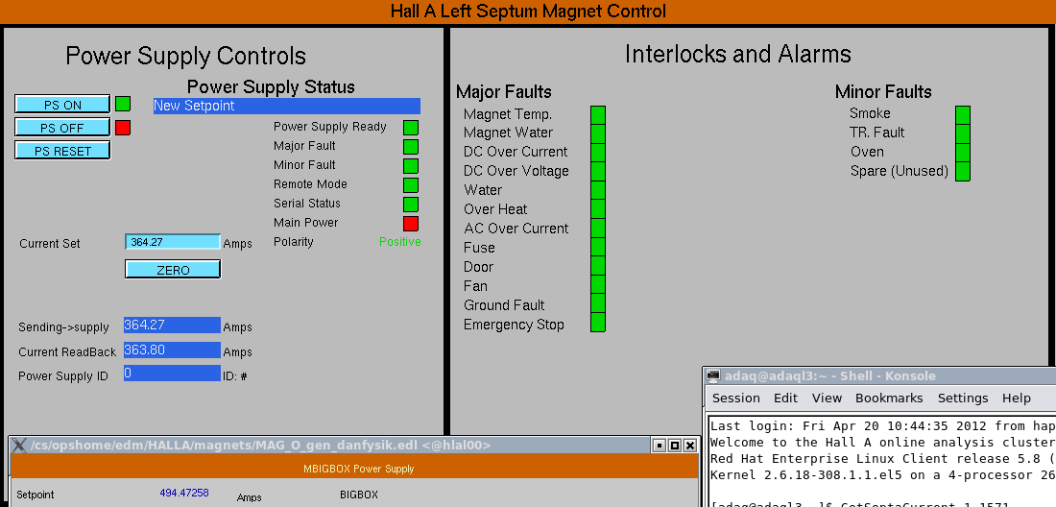Click the DC Over Current indicator
Image resolution: width=1056 pixels, height=507 pixels.
pos(598,152)
